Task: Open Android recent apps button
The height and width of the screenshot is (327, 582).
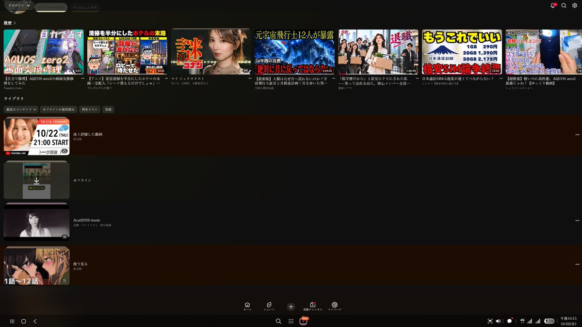Action: pos(12,321)
